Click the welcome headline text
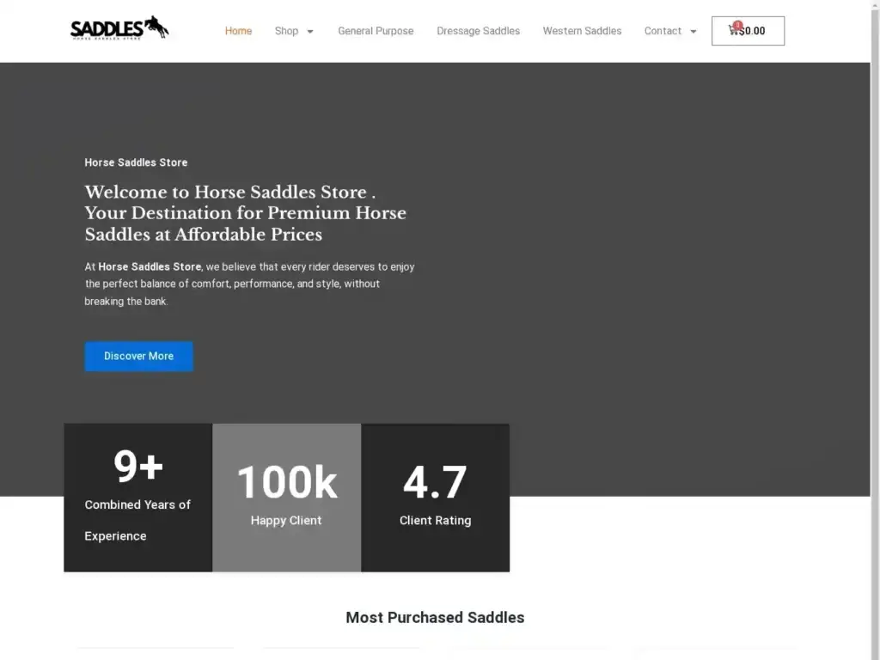This screenshot has height=660, width=880. [x=245, y=213]
